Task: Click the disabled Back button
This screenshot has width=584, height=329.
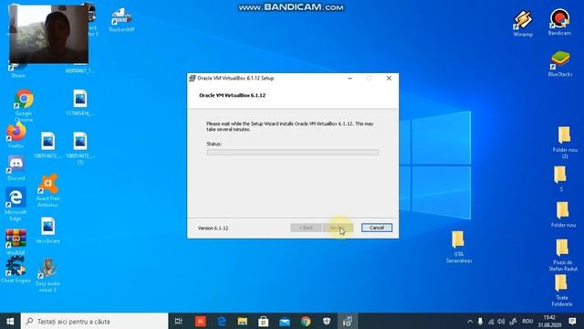Action: pyautogui.click(x=306, y=228)
